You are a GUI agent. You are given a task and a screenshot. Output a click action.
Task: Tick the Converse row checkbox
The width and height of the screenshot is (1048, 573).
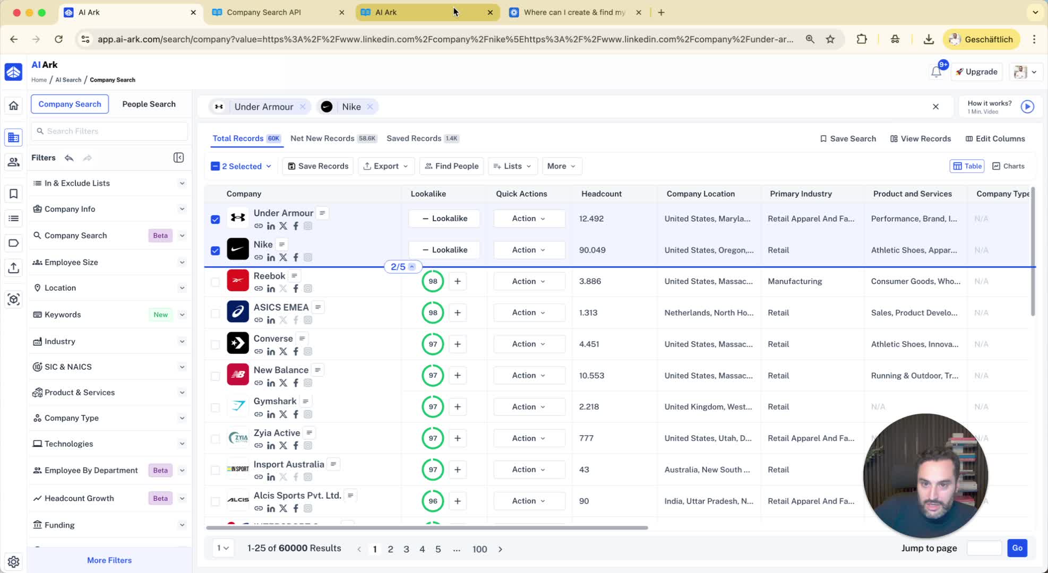(x=215, y=344)
